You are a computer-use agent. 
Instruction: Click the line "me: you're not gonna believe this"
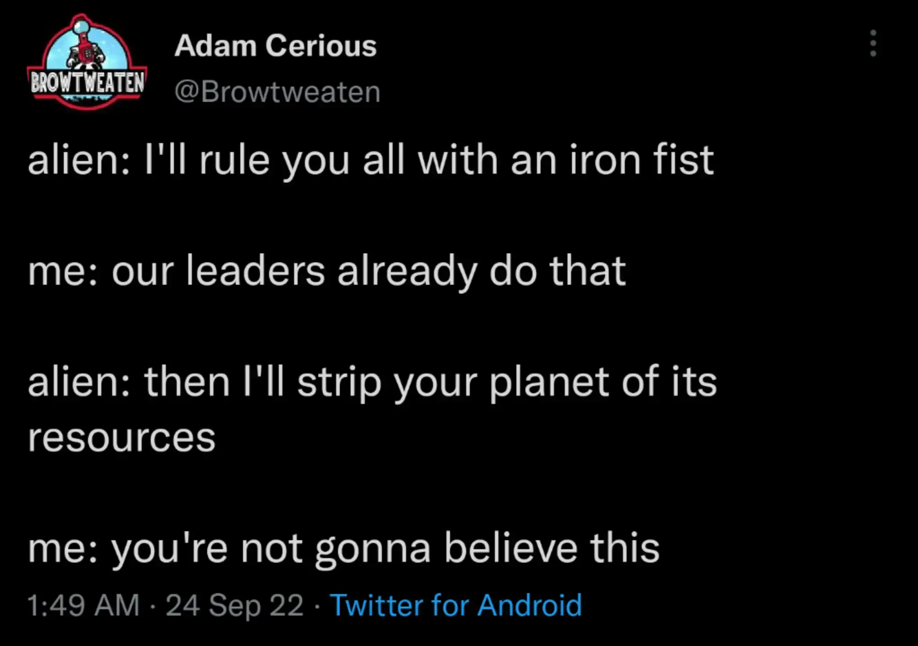point(343,548)
